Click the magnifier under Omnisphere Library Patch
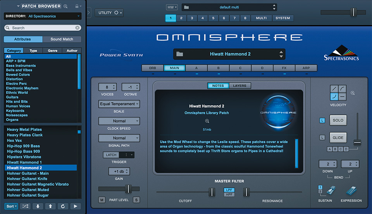The height and width of the screenshot is (214, 372). pyautogui.click(x=207, y=121)
